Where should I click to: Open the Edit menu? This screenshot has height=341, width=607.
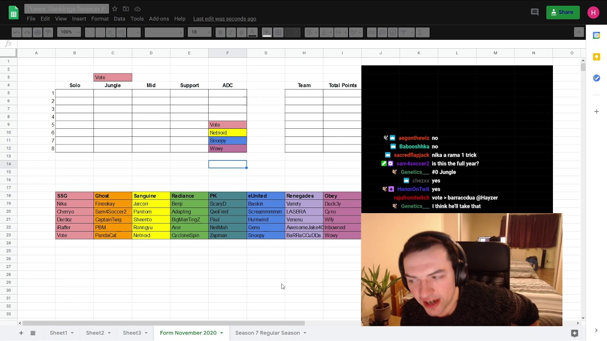(x=45, y=19)
